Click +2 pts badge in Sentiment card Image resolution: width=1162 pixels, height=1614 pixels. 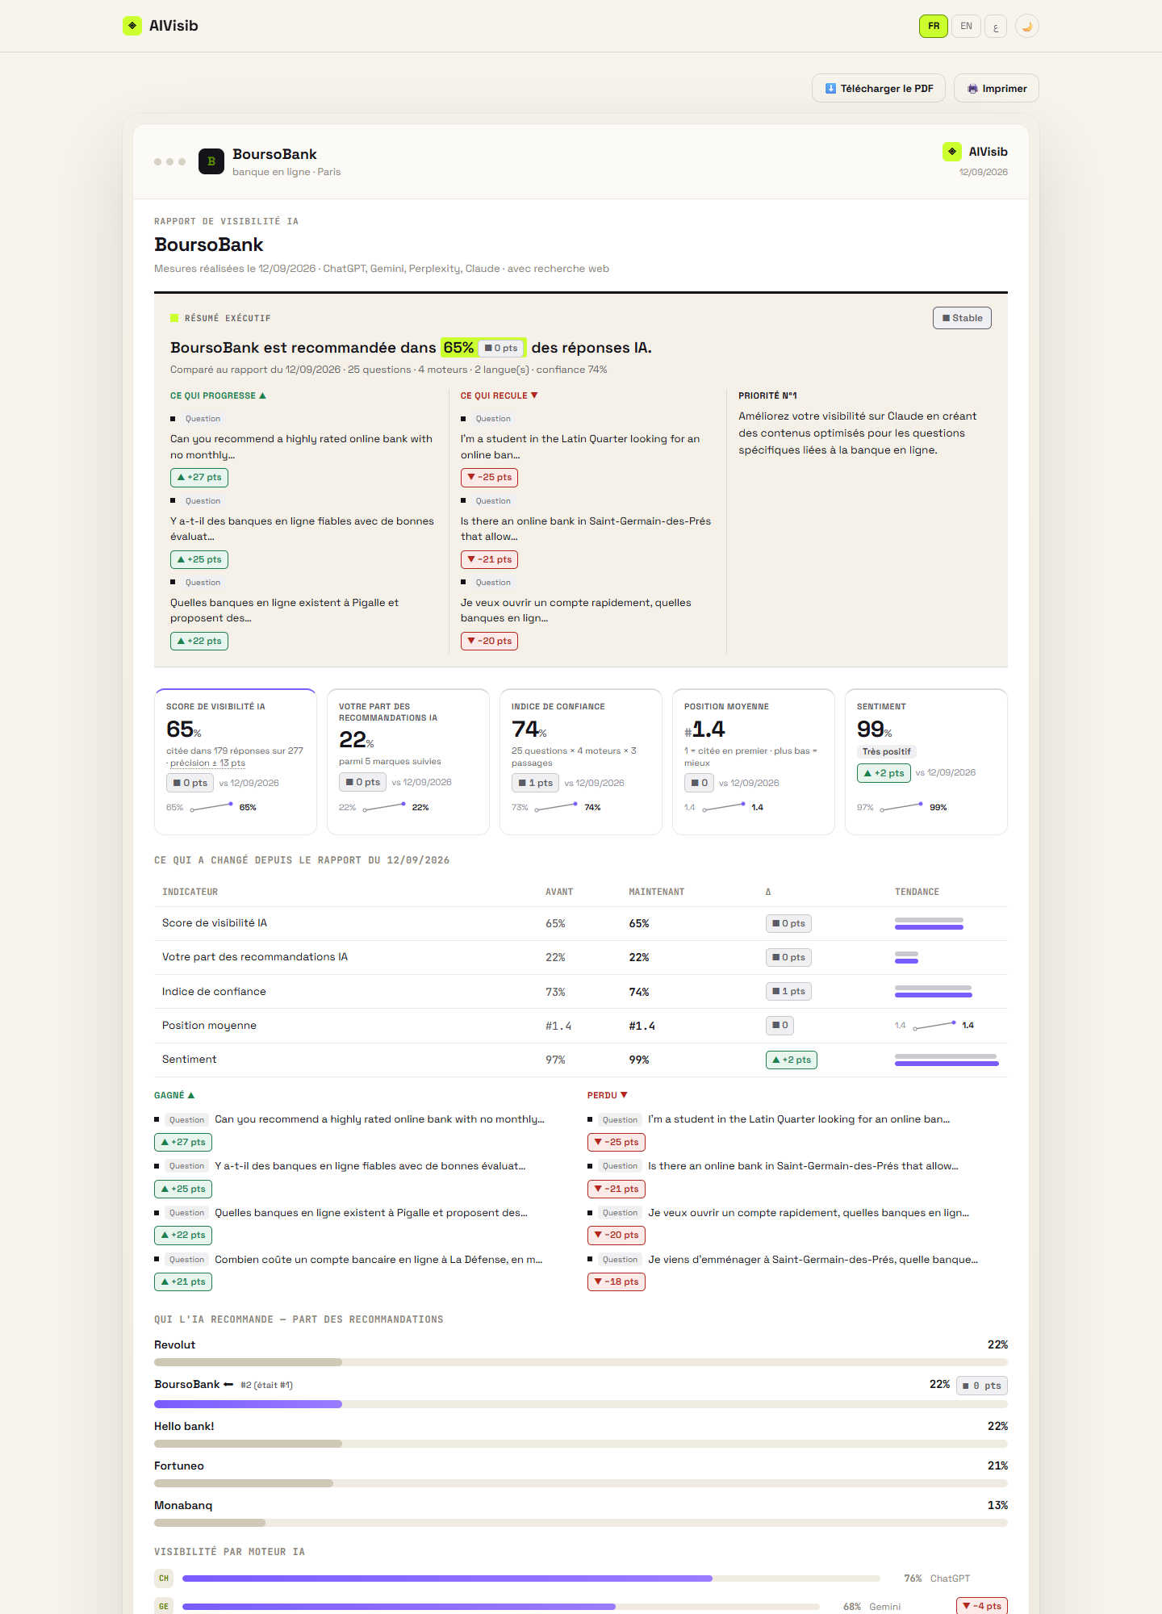click(884, 773)
